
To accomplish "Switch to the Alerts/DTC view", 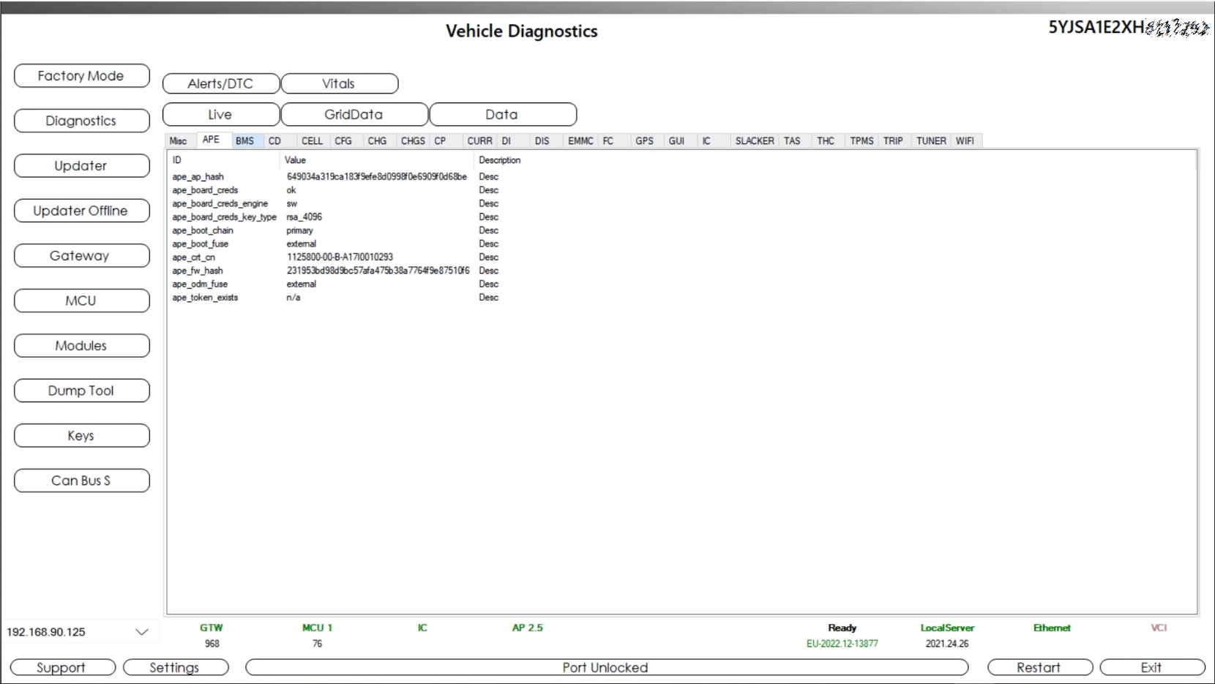I will pyautogui.click(x=220, y=84).
